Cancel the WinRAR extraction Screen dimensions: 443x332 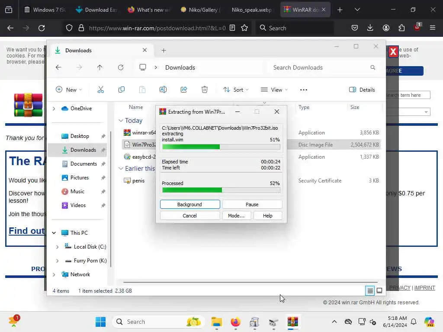190,216
